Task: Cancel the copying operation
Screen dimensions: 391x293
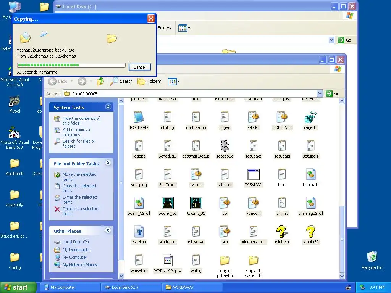Action: click(140, 67)
